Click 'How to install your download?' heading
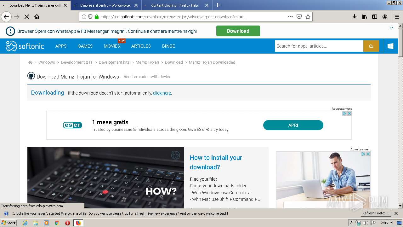This screenshot has width=403, height=227. 216,162
